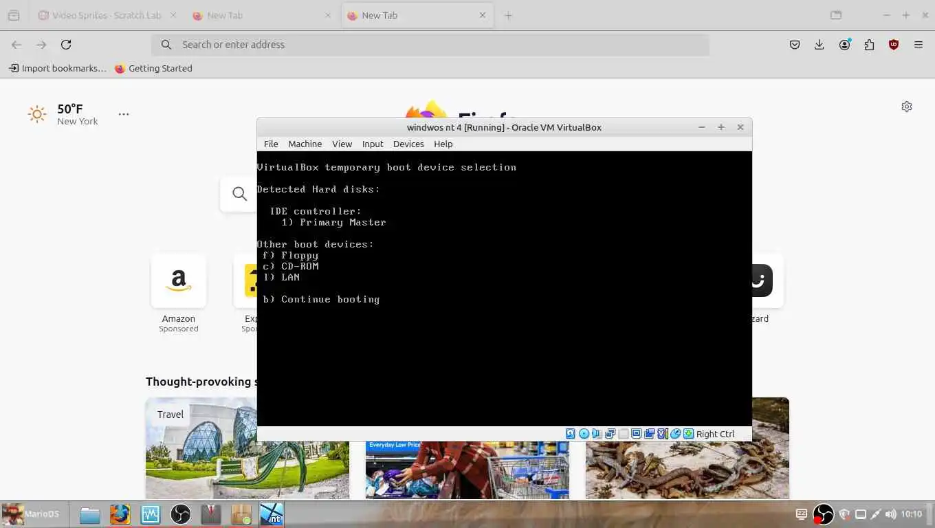Open the Machine menu in VirtualBox
The width and height of the screenshot is (935, 528).
305,144
